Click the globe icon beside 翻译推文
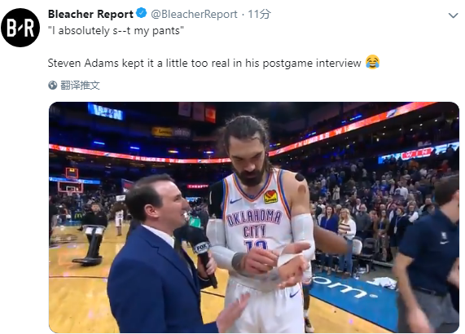465x334 pixels. click(x=52, y=86)
